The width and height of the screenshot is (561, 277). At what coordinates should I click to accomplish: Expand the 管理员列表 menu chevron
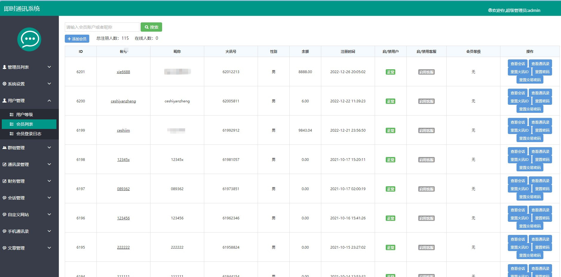click(49, 67)
